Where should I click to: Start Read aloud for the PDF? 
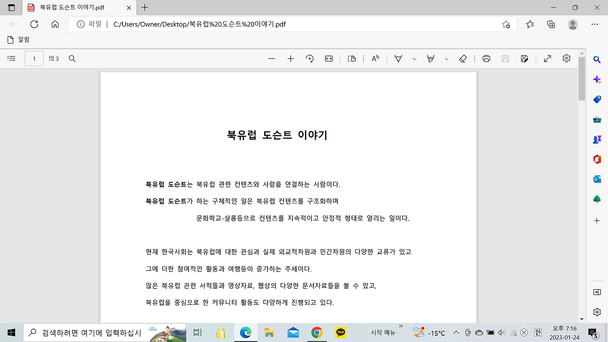(x=375, y=58)
